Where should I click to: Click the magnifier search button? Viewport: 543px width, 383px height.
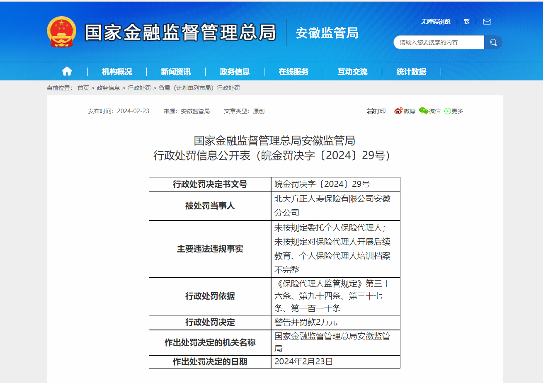493,42
